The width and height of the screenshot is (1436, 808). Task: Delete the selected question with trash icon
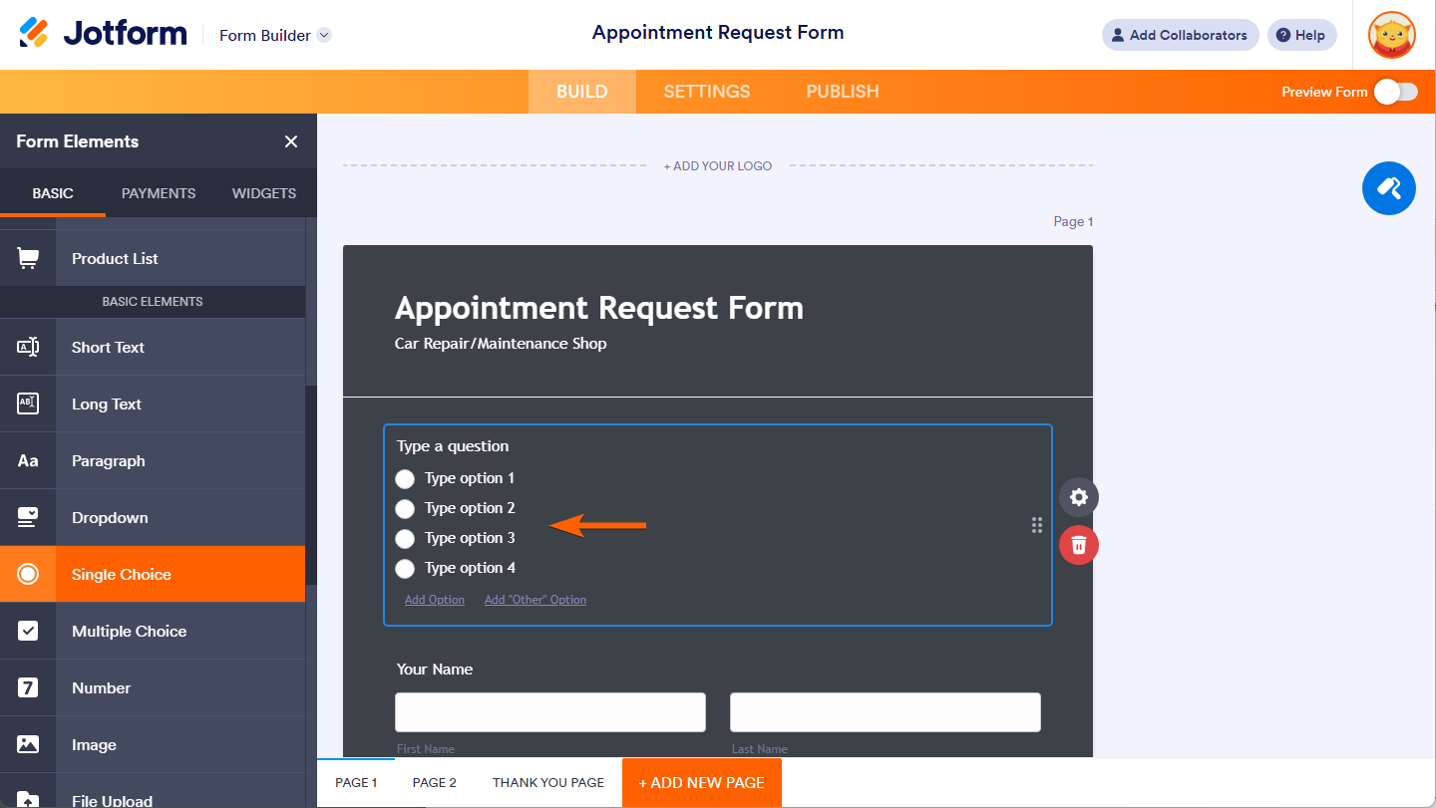(x=1078, y=545)
